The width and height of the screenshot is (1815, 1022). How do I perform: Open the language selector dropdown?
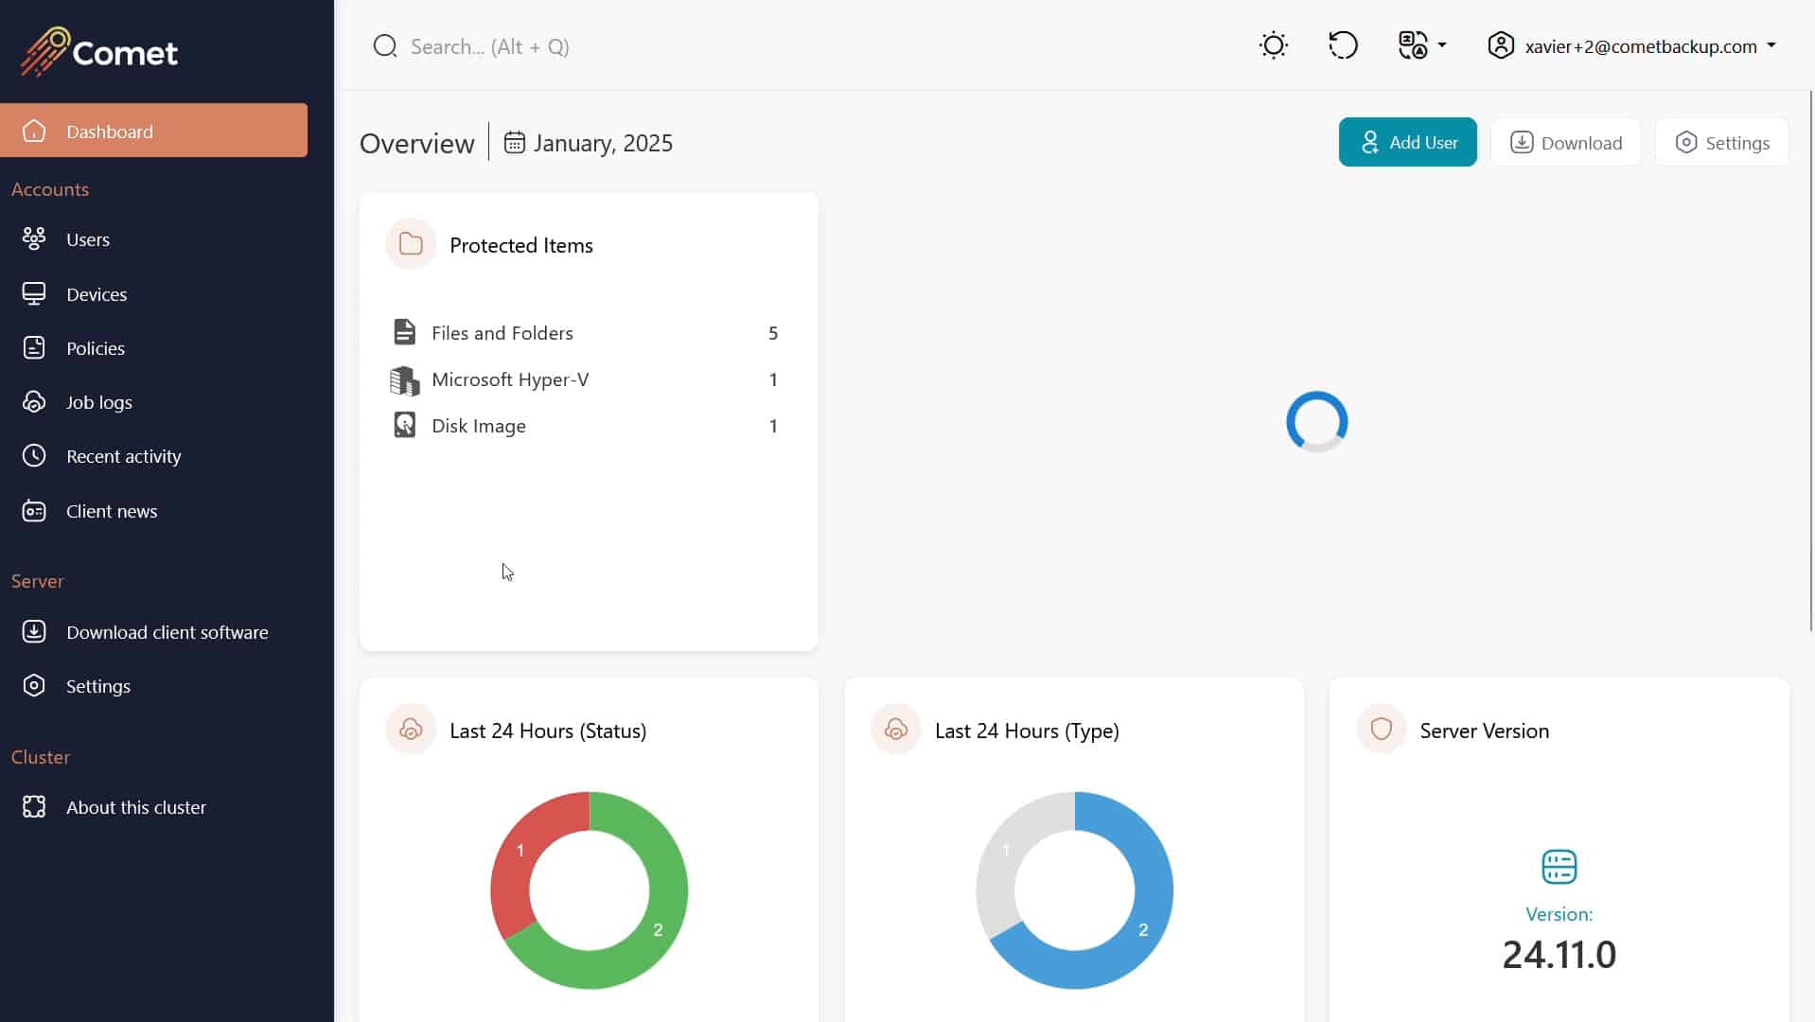click(x=1422, y=45)
